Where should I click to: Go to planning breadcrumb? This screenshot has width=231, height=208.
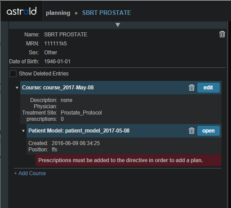click(58, 13)
